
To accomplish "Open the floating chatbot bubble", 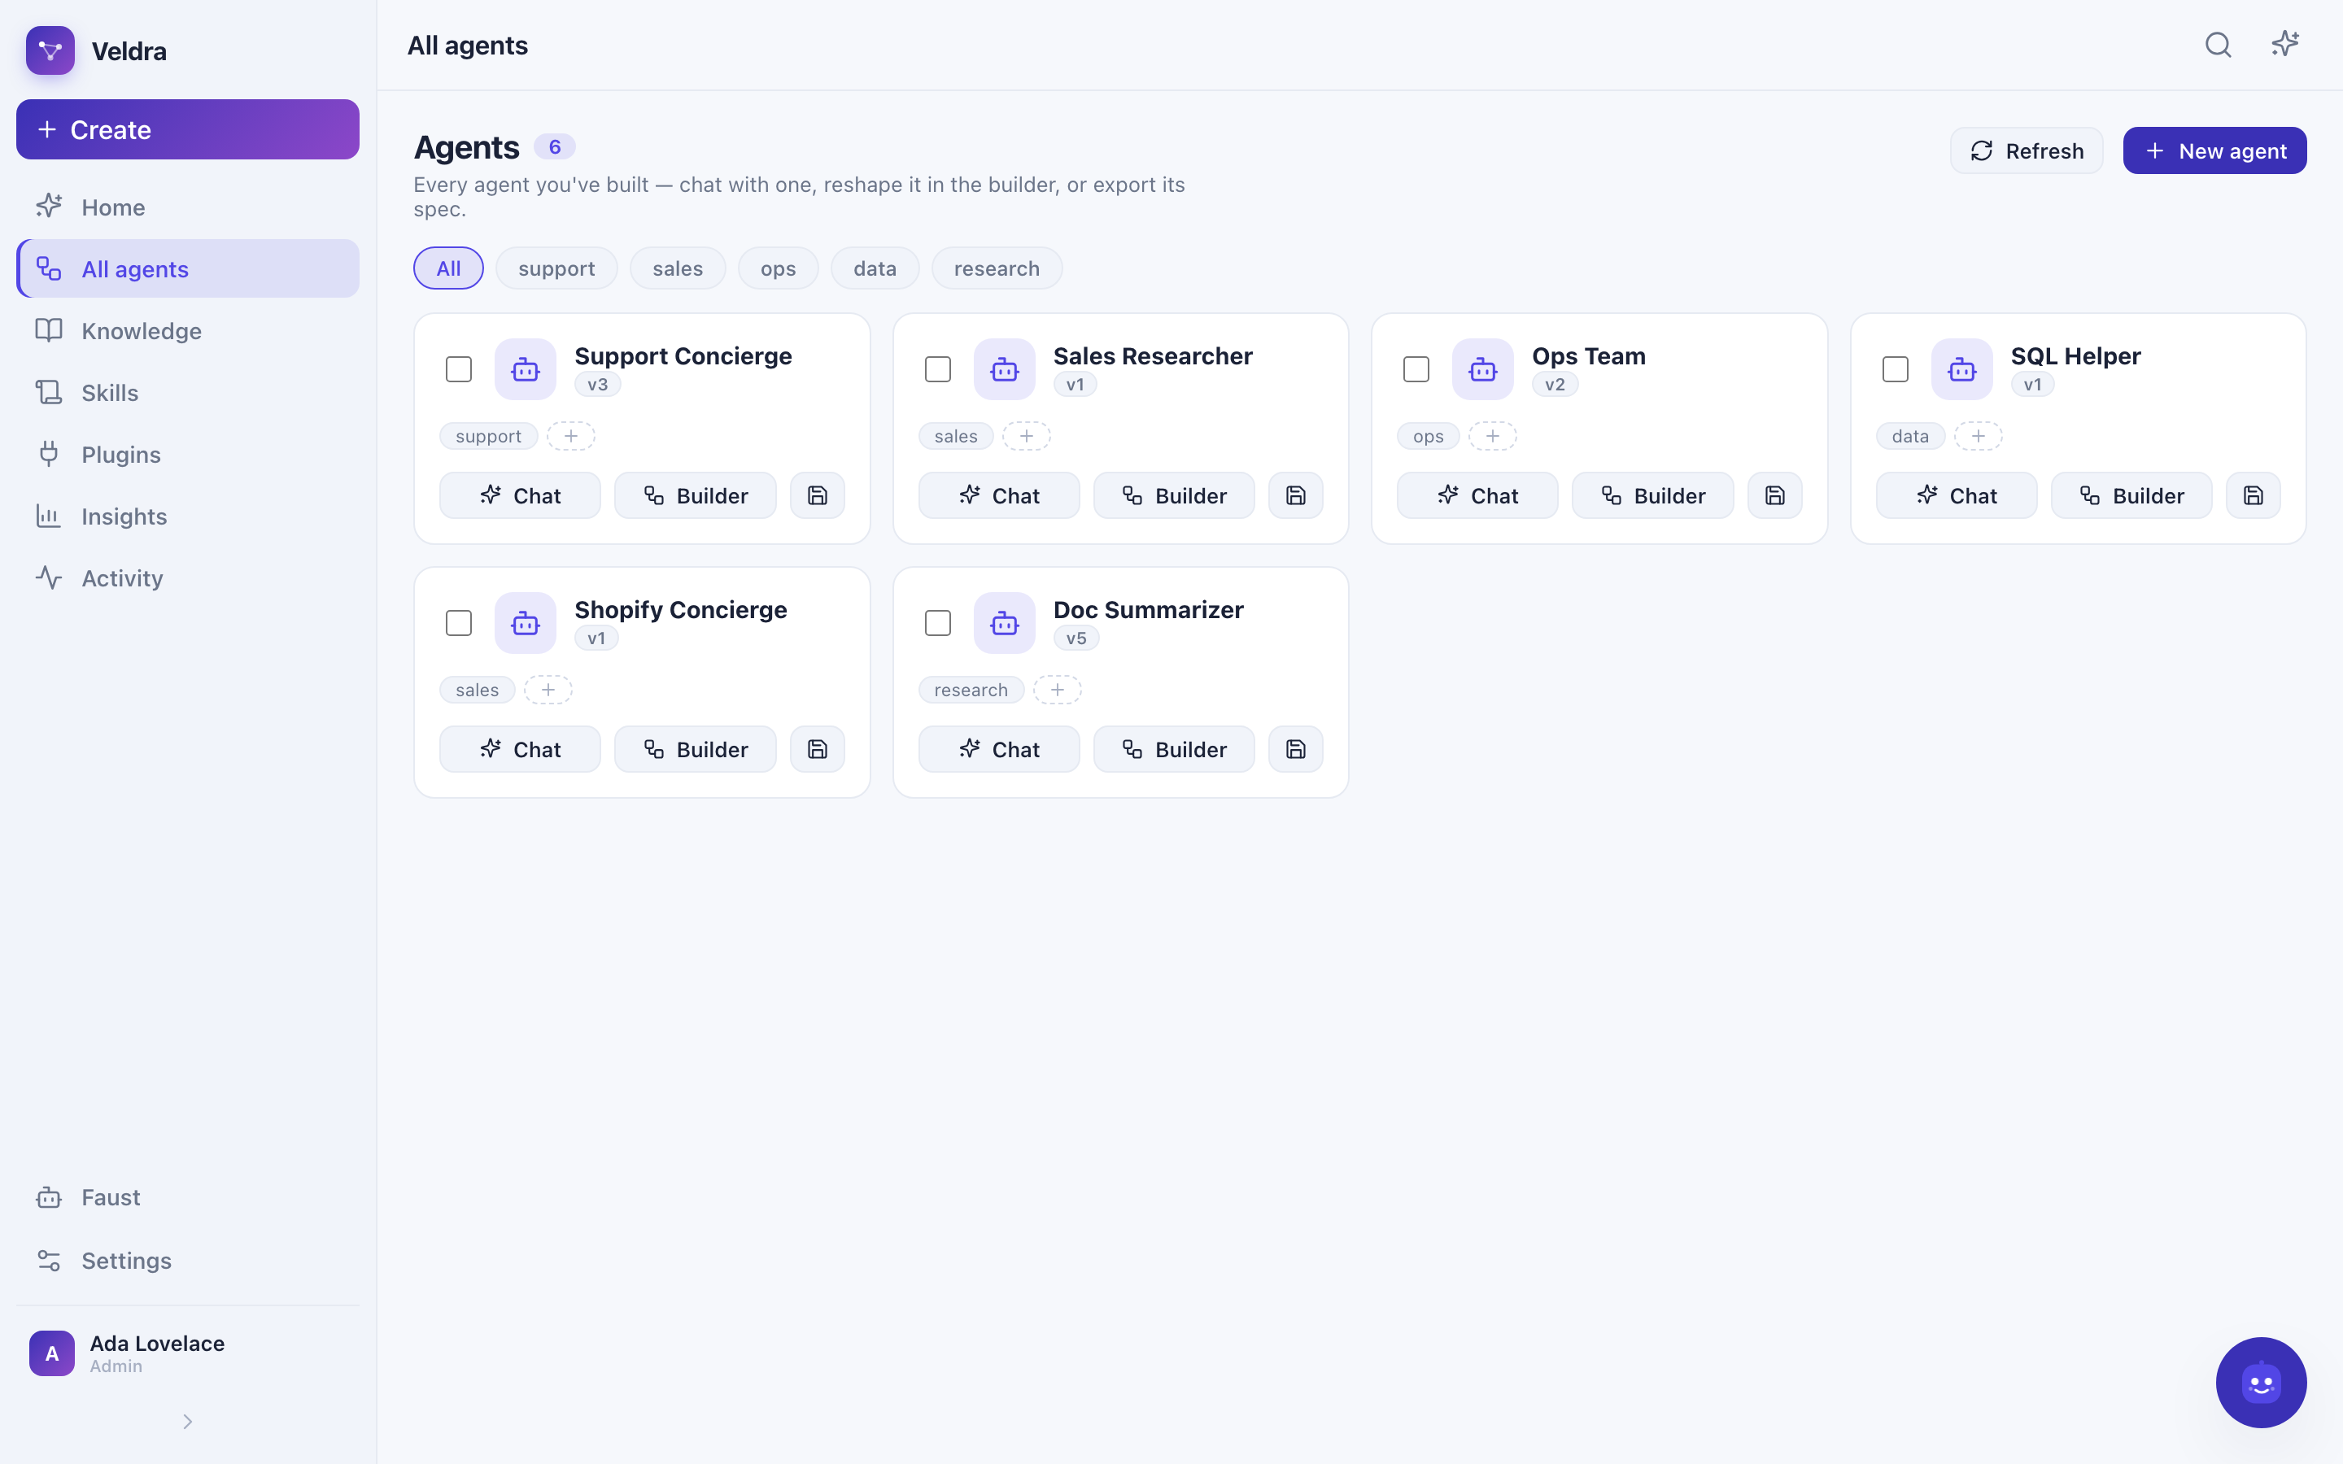I will click(x=2261, y=1382).
